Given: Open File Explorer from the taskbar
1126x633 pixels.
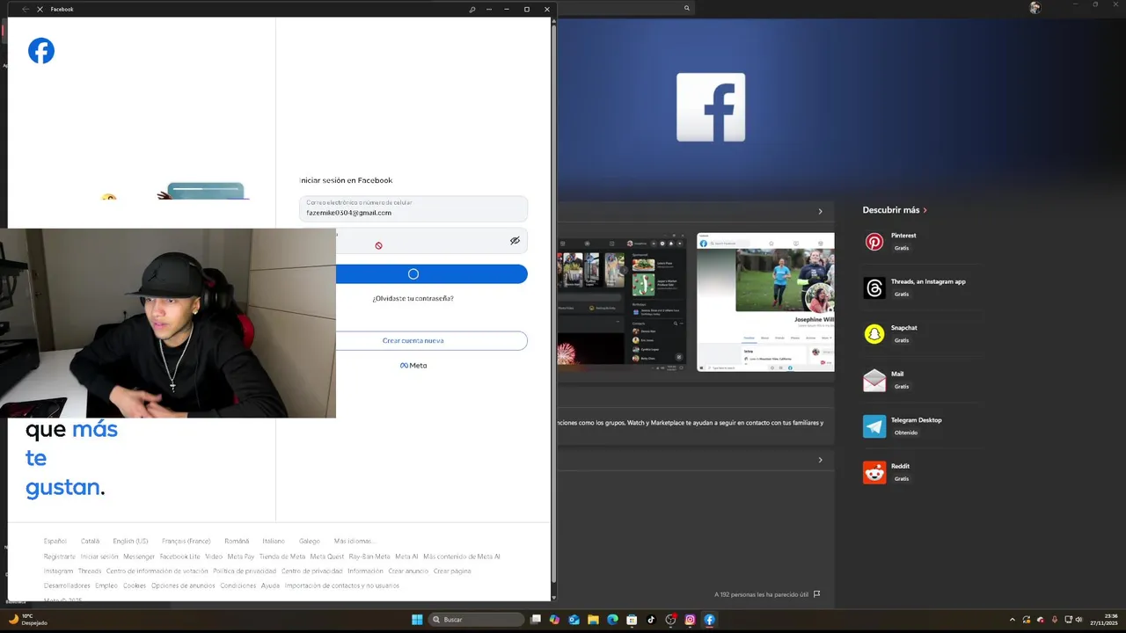Looking at the screenshot, I should (593, 620).
